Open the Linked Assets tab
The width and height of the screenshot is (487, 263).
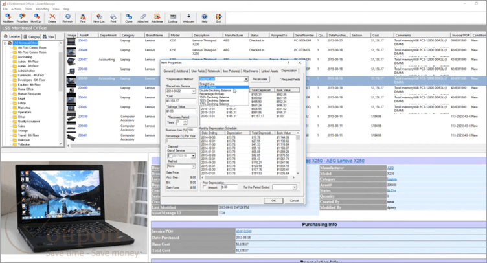pyautogui.click(x=269, y=71)
